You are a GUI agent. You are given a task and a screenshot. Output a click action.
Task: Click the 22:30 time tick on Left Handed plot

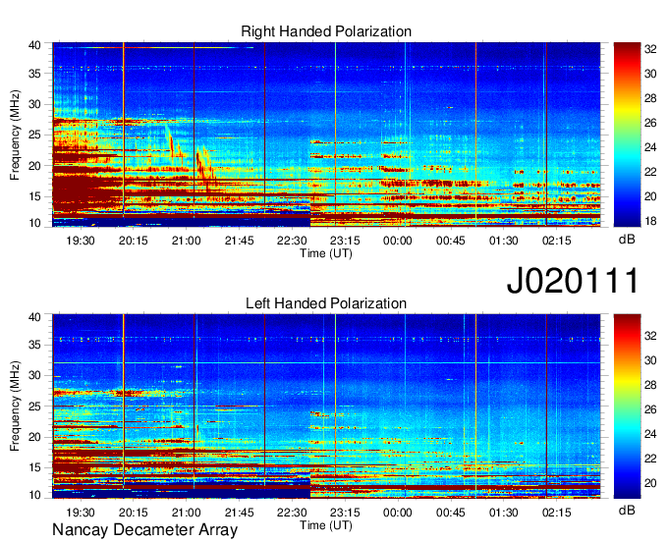coord(292,513)
